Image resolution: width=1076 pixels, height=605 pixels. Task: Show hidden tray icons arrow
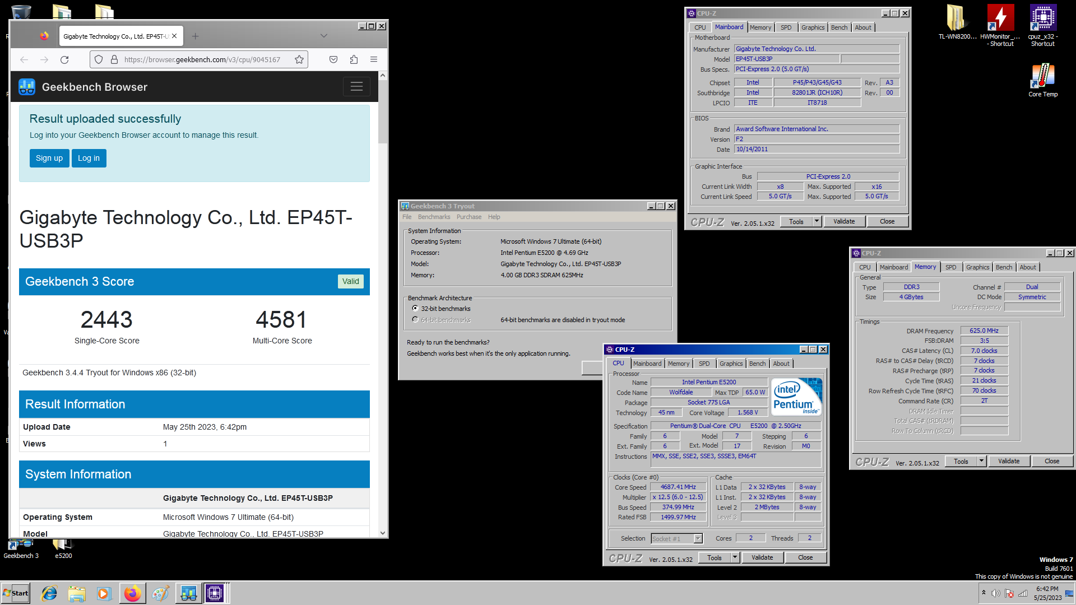point(983,593)
